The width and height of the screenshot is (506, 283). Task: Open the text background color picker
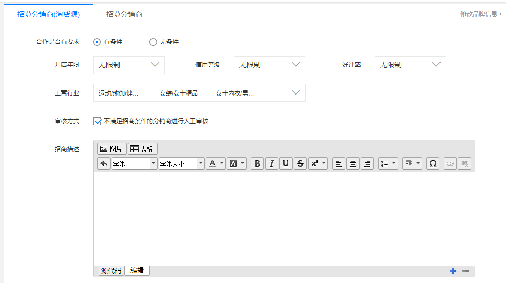click(236, 163)
